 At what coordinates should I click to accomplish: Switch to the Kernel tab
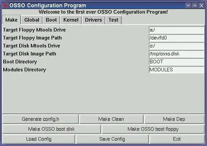pos(71,20)
